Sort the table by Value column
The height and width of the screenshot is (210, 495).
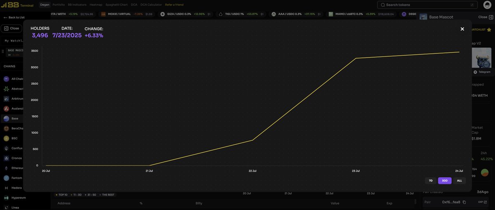[x=335, y=203]
